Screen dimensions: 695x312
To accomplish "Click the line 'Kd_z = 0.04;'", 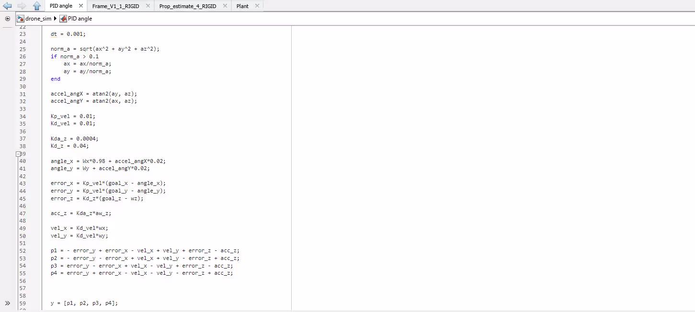I will (x=70, y=146).
